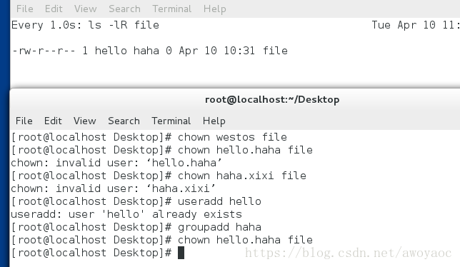Open Terminal menu in back terminal window

click(172, 9)
